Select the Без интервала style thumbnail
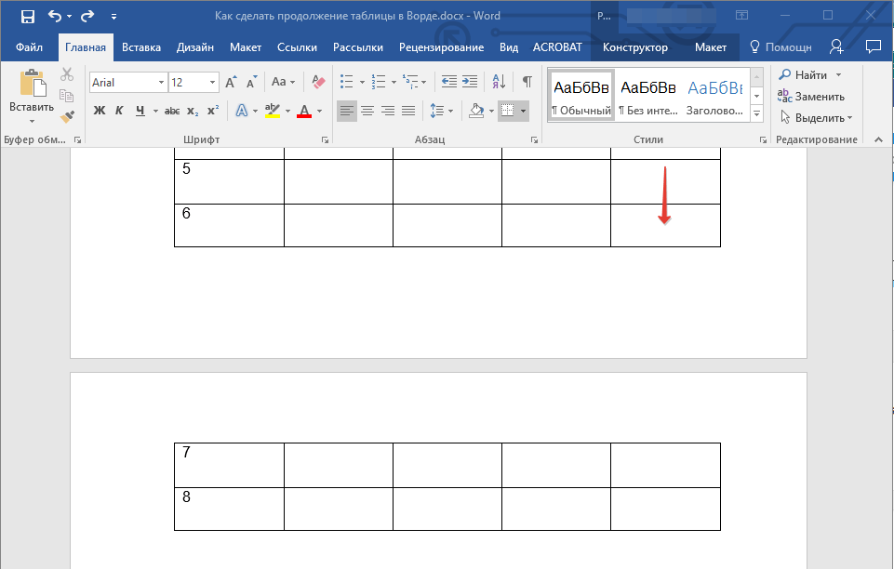Viewport: 894px width, 569px height. coord(647,96)
